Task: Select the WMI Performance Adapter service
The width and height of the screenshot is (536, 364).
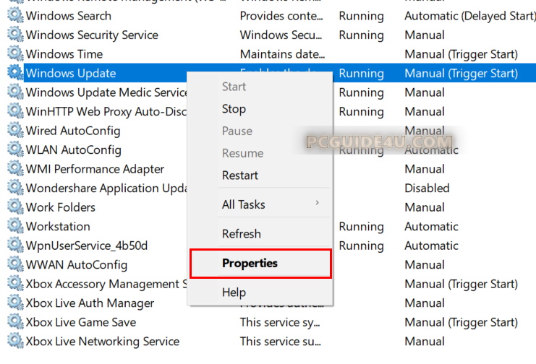Action: point(95,169)
